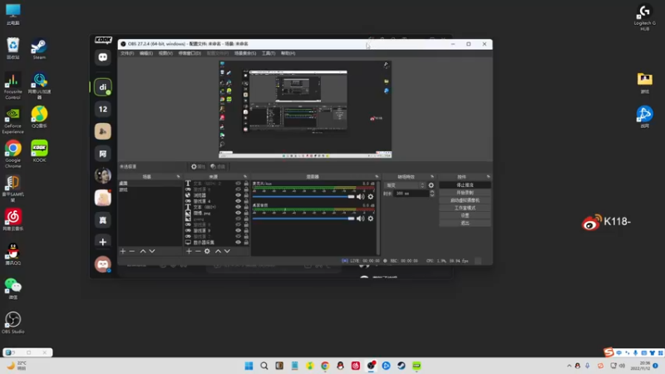Select the Google Chrome desktop icon
The image size is (665, 374).
pos(12,154)
